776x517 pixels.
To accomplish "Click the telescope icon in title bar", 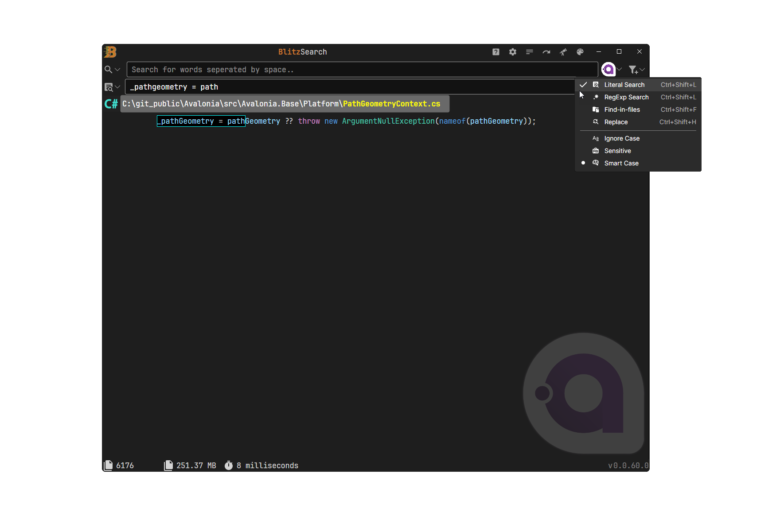I will click(563, 52).
